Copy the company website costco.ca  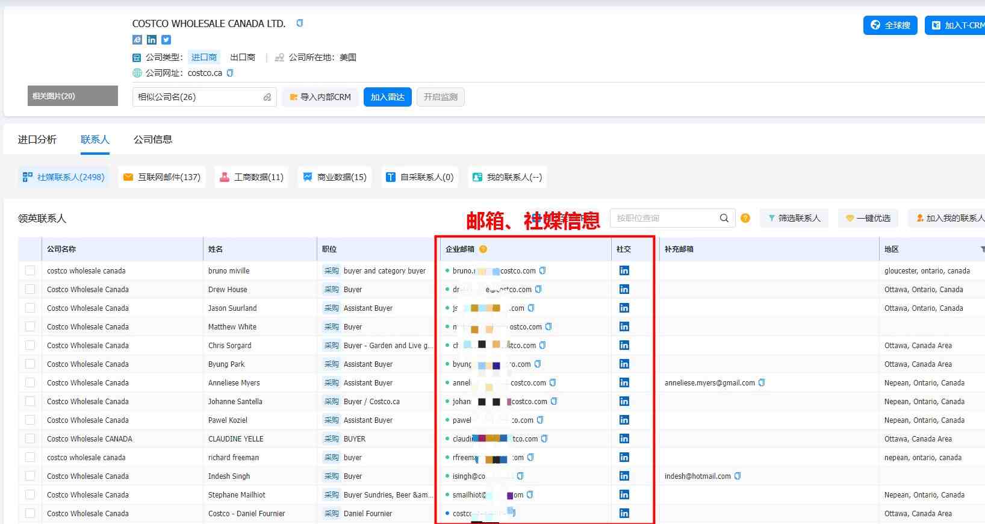(x=230, y=73)
